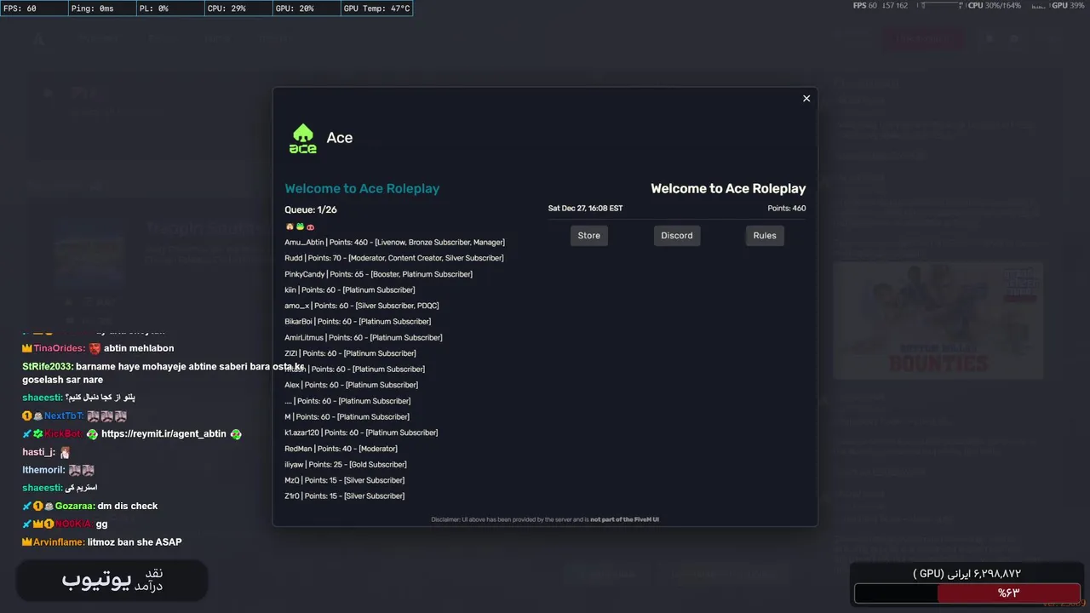The image size is (1090, 613).
Task: Select the Rudd queue row
Action: tap(394, 258)
